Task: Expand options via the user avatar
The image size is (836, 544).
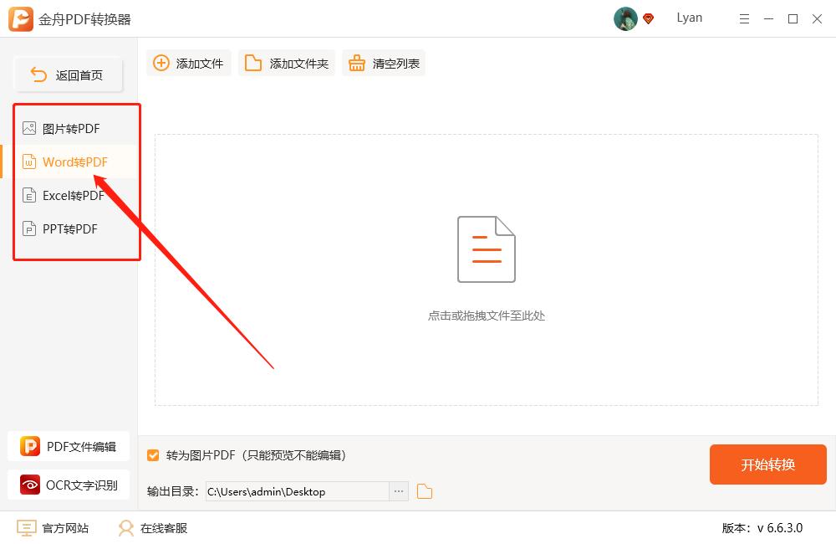Action: (624, 18)
